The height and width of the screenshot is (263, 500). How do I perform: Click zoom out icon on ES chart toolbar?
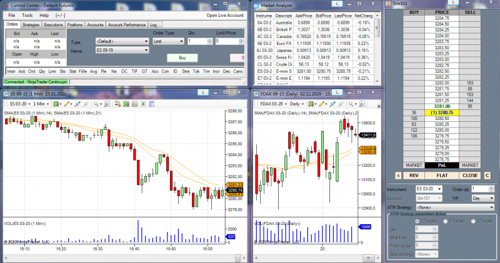(x=86, y=104)
